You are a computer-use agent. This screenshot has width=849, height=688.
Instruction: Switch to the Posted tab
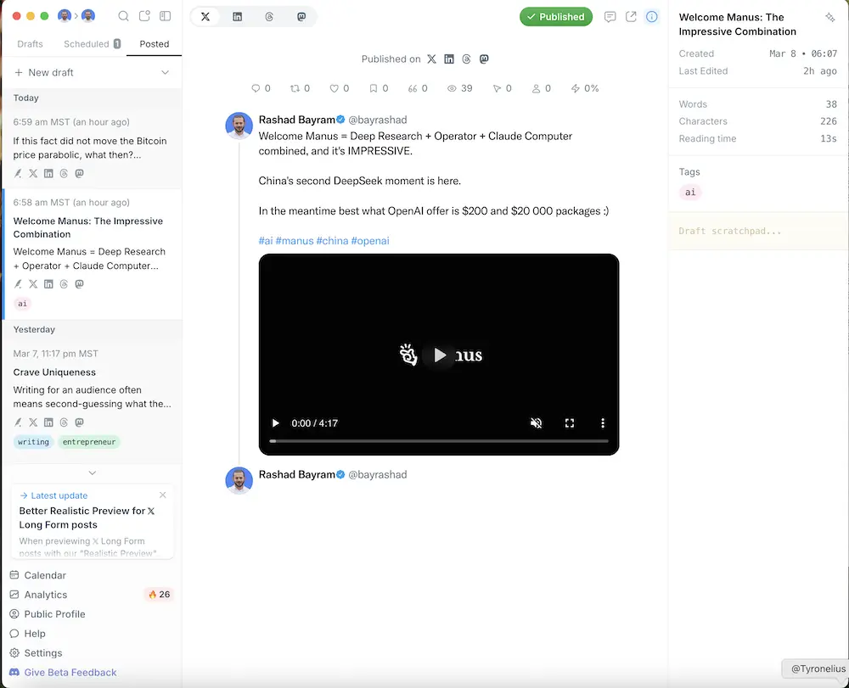coord(155,44)
